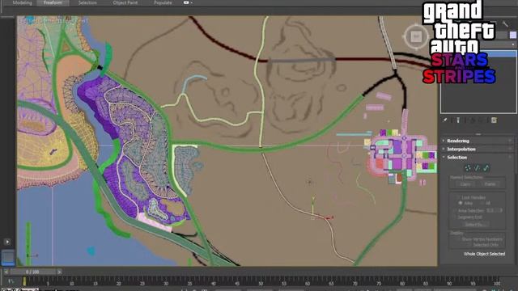Switch to the Populate ribbon tab
The width and height of the screenshot is (518, 291).
click(163, 2)
